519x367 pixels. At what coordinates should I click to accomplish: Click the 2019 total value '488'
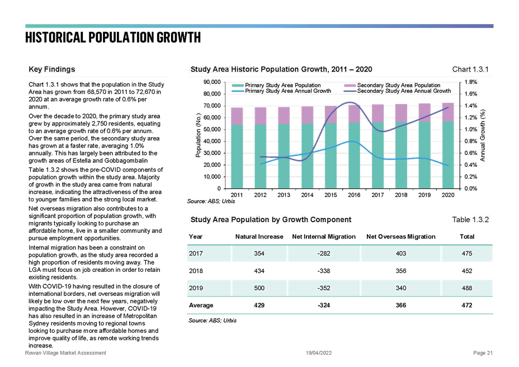click(467, 288)
